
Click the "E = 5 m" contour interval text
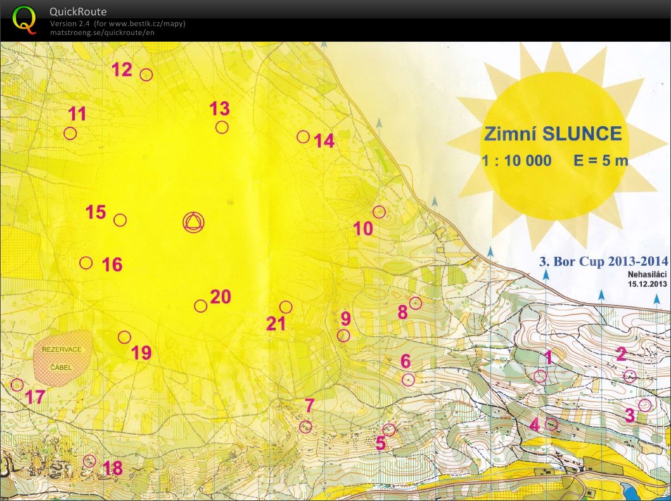pyautogui.click(x=601, y=160)
